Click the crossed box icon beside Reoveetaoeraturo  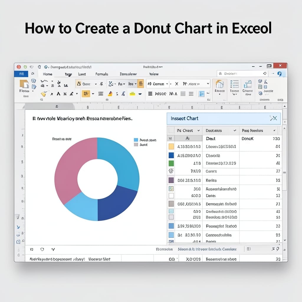coord(171,188)
